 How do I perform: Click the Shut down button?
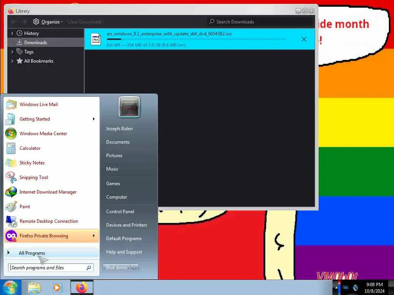117,268
